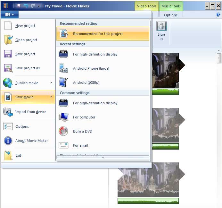Click the New project blank page icon
Screen dimensions: 222x208
(8, 26)
